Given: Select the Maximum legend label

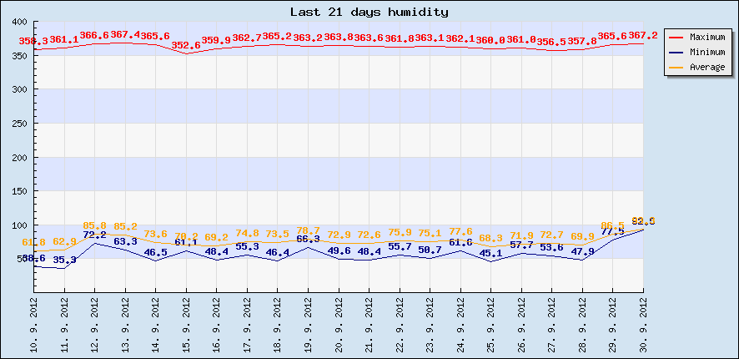Looking at the screenshot, I should pyautogui.click(x=706, y=38).
